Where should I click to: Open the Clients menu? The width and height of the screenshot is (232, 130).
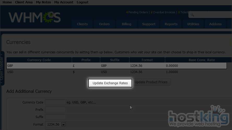(82, 24)
